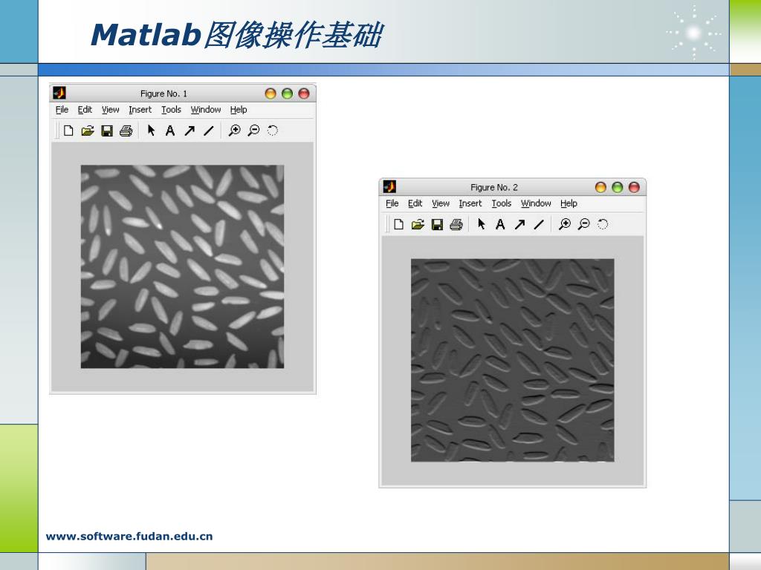Click the rice grains image in Figure No. 1
The height and width of the screenshot is (570, 761).
(183, 266)
